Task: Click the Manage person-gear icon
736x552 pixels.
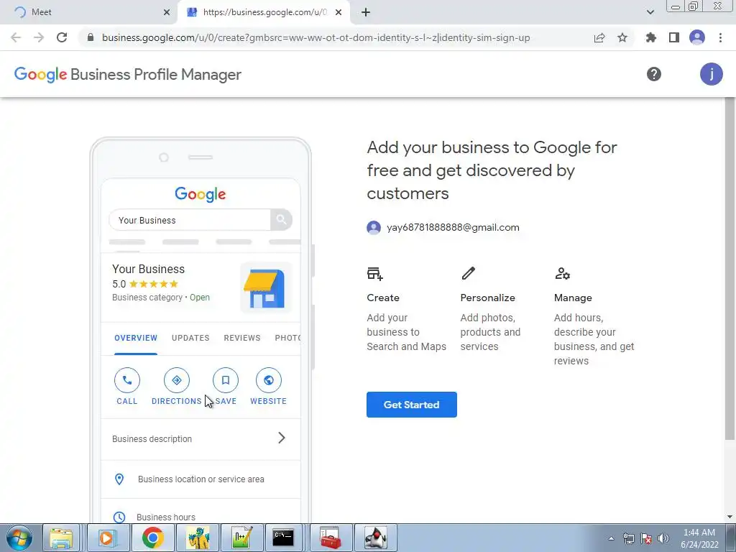Action: [x=562, y=273]
